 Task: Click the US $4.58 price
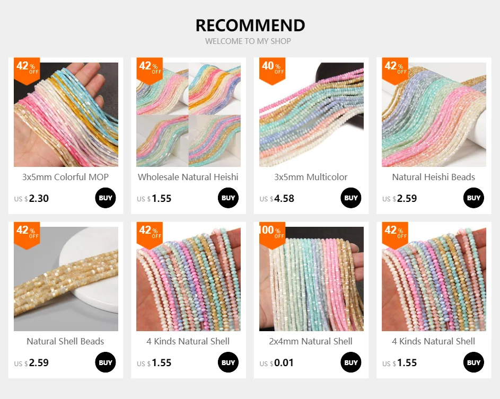coord(277,199)
